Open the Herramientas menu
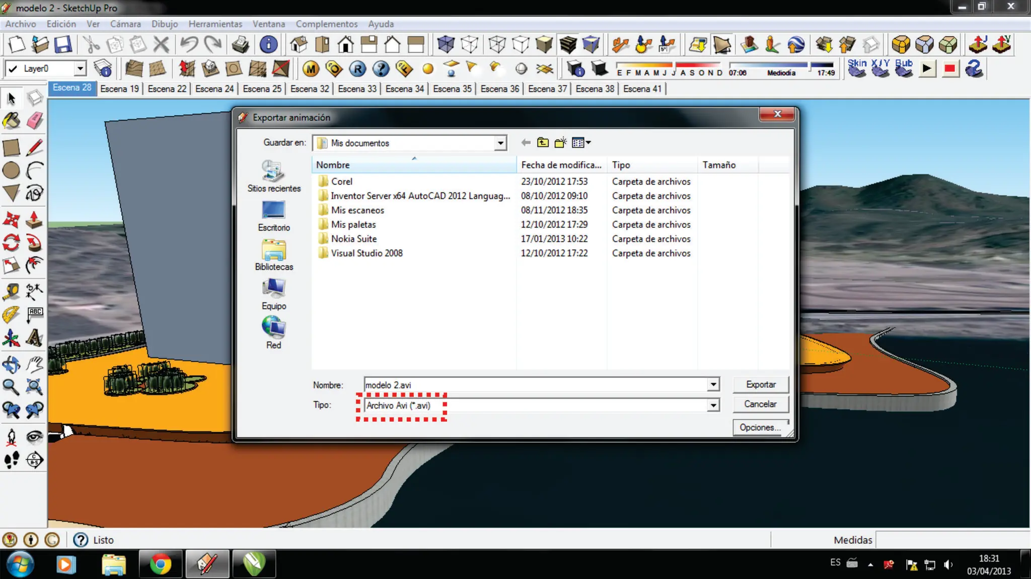The height and width of the screenshot is (579, 1031). (215, 24)
